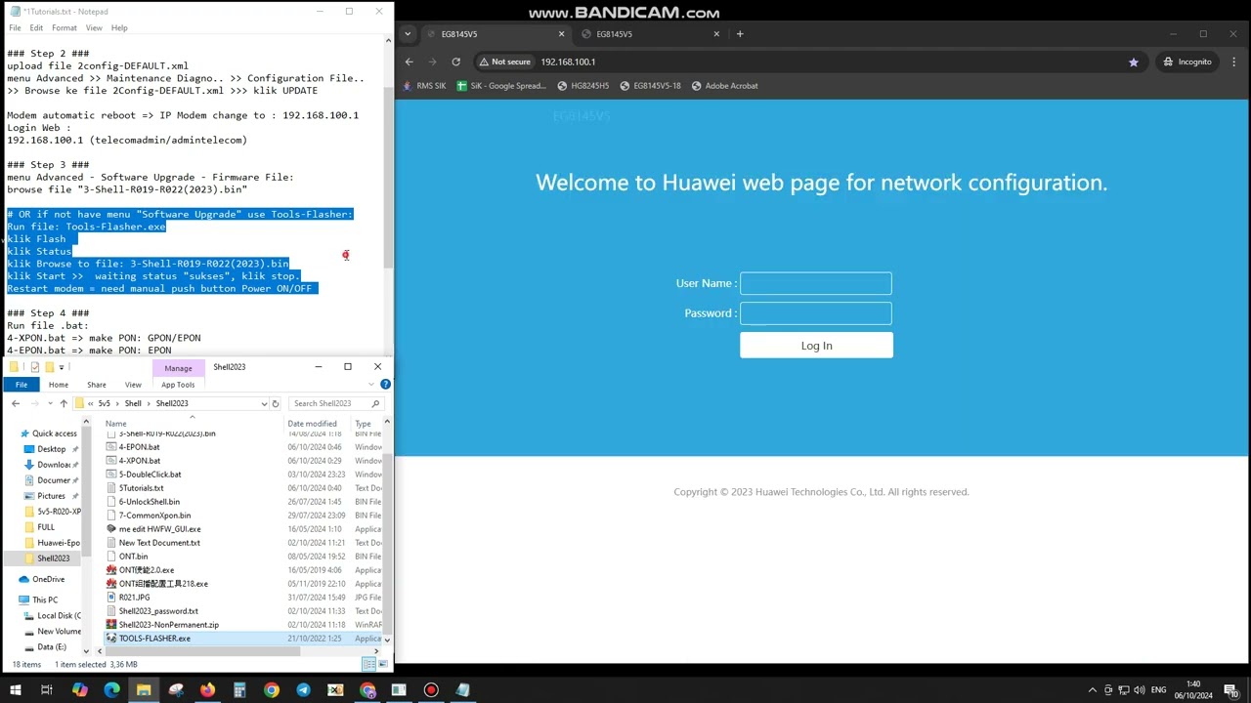The width and height of the screenshot is (1251, 703).
Task: Open Notepad Help menu
Action: pos(119,27)
